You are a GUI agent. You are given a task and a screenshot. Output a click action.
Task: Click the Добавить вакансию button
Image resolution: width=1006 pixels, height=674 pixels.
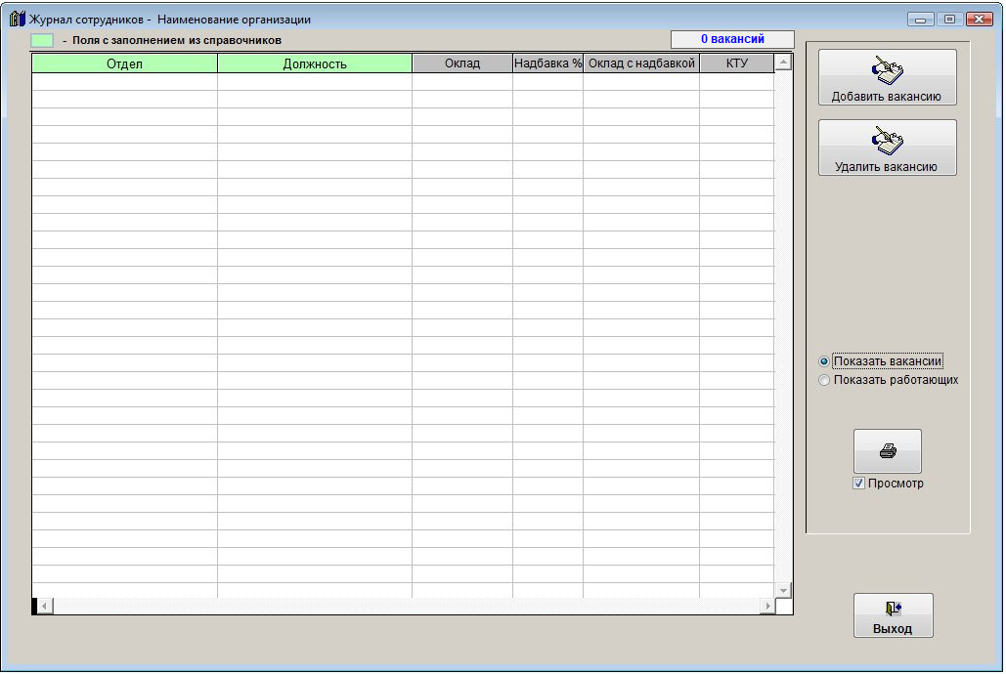[x=888, y=77]
